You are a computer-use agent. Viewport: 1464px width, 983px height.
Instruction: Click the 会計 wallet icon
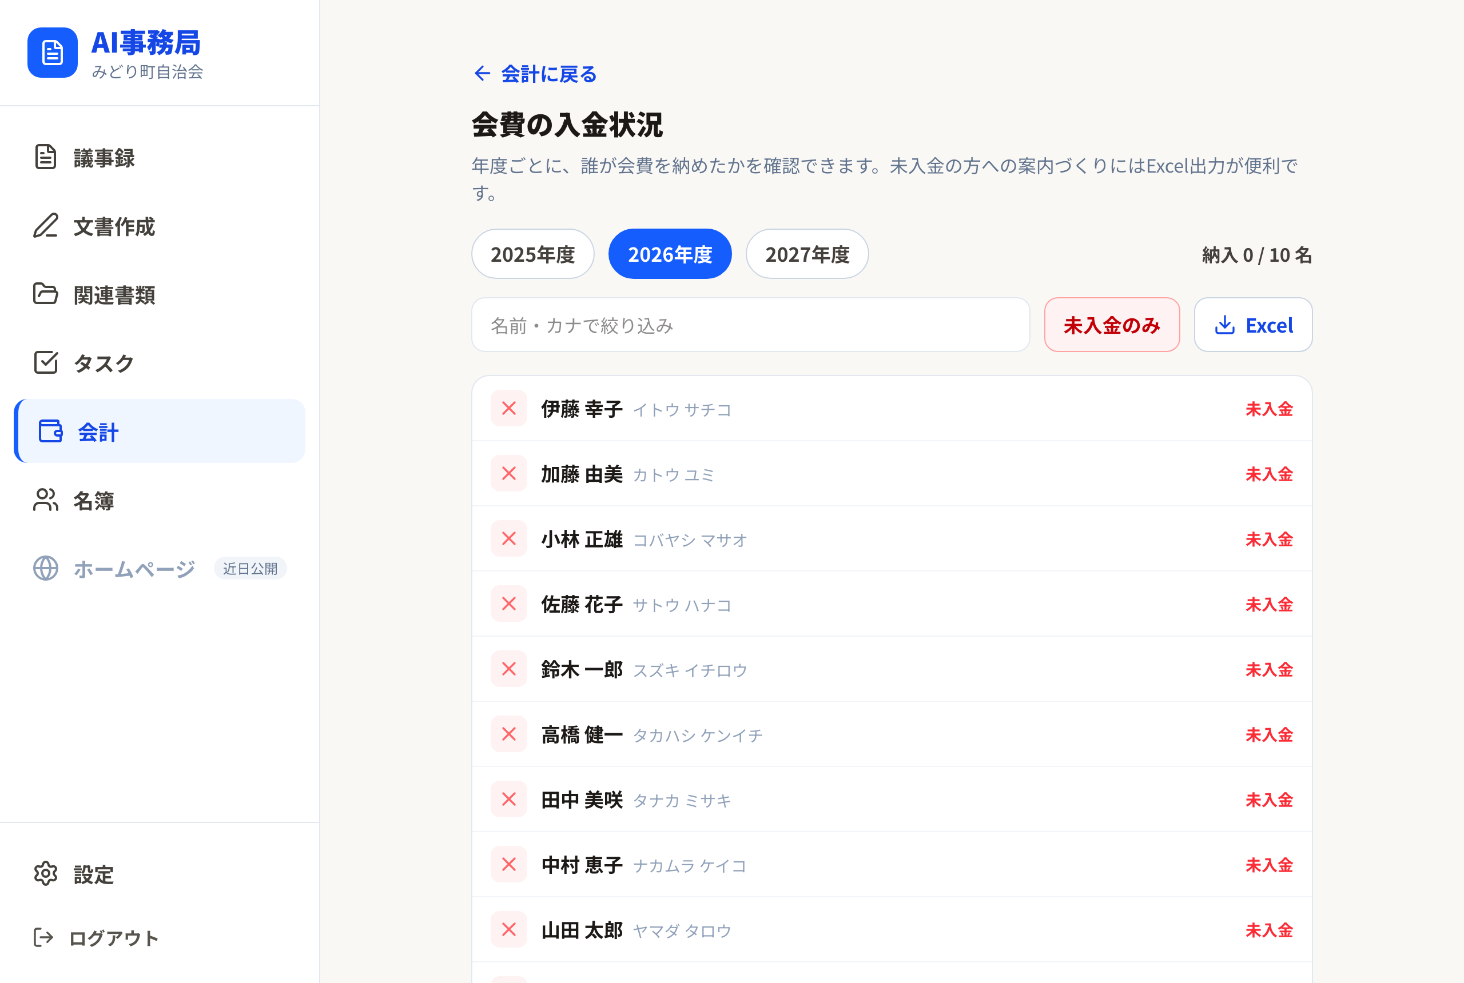pos(50,431)
